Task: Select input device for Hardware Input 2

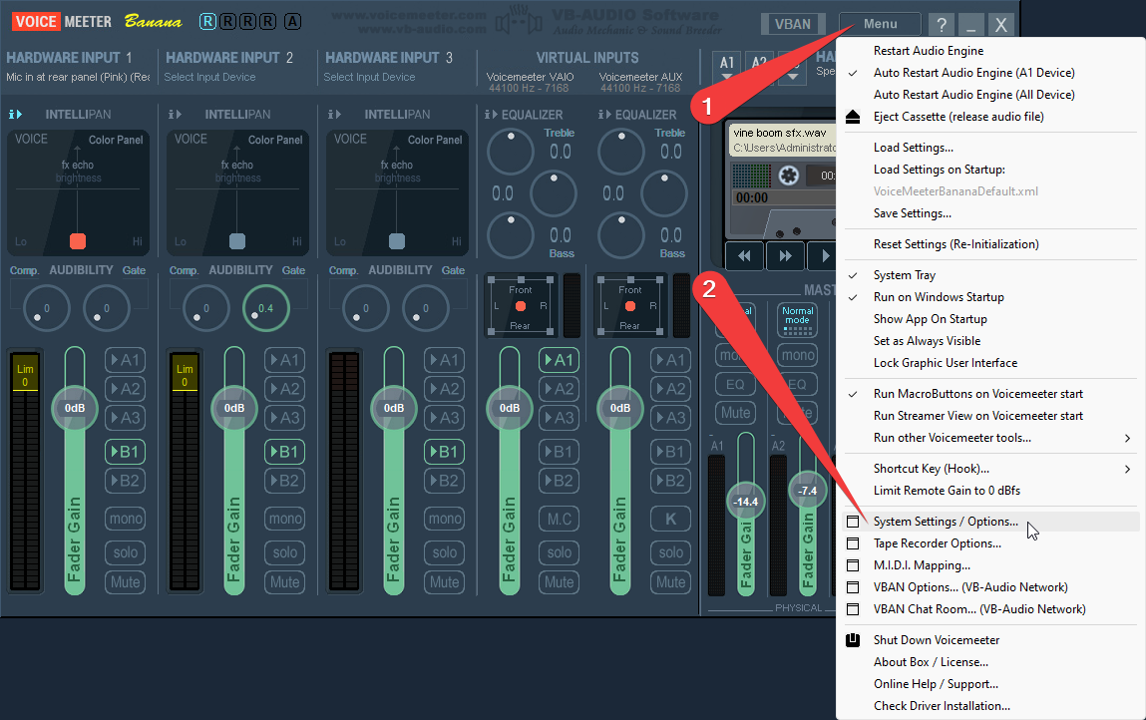Action: pyautogui.click(x=209, y=77)
